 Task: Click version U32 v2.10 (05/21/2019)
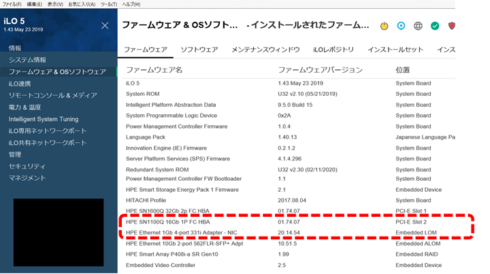(308, 94)
